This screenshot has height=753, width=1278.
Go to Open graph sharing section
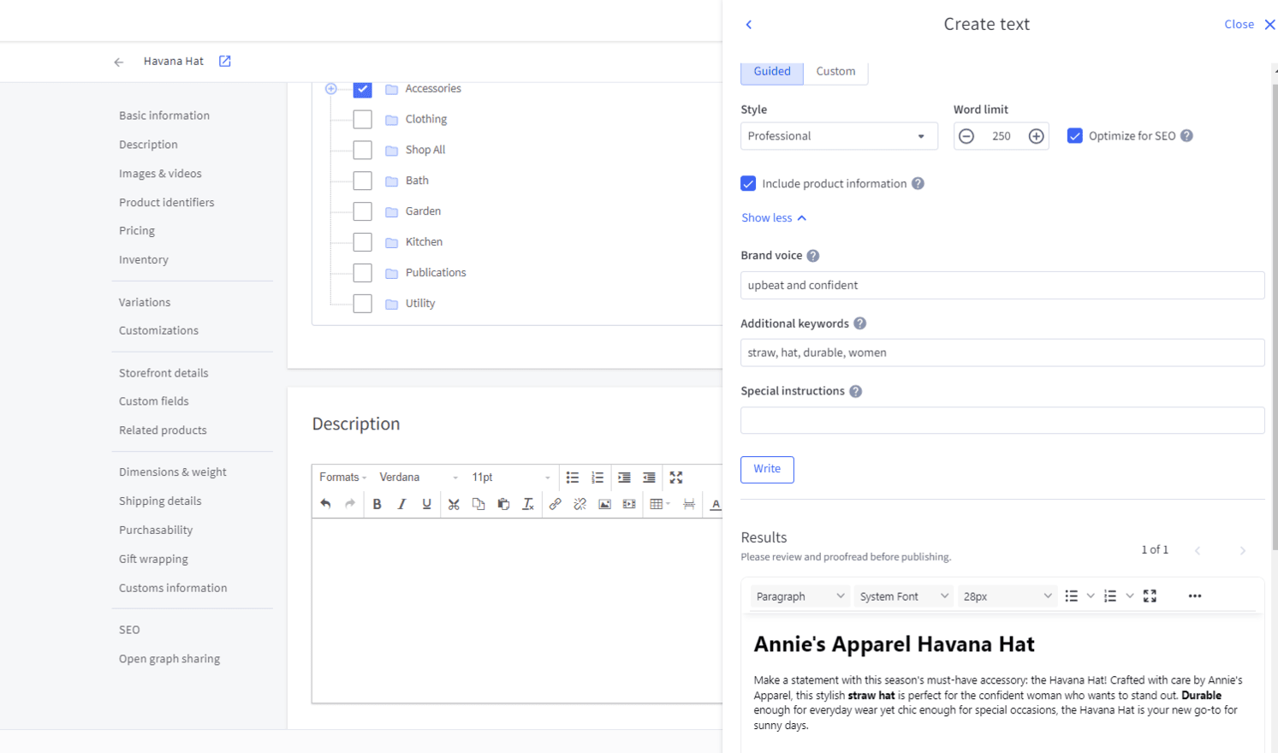[169, 659]
